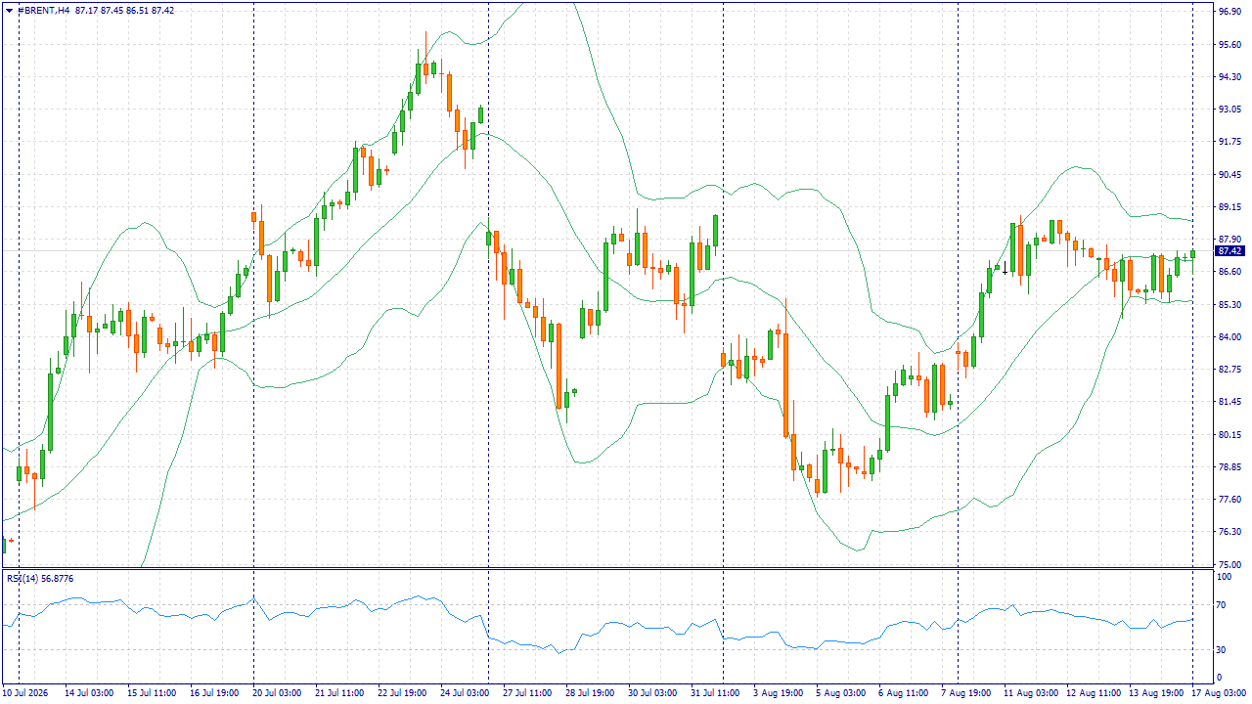This screenshot has height=704, width=1252.
Task: Click the #BRENT,H4 chart title text
Action: 44,10
